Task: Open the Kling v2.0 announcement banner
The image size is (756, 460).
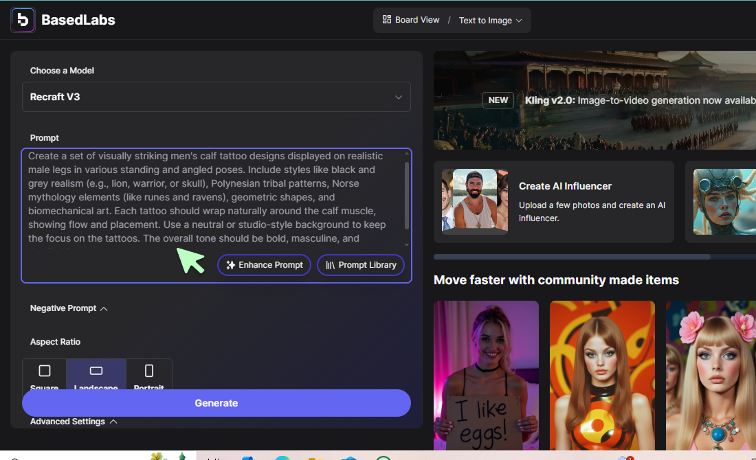Action: click(x=594, y=100)
